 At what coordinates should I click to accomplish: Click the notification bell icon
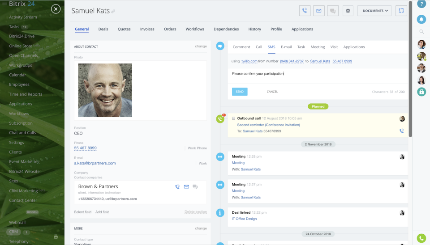[421, 19]
